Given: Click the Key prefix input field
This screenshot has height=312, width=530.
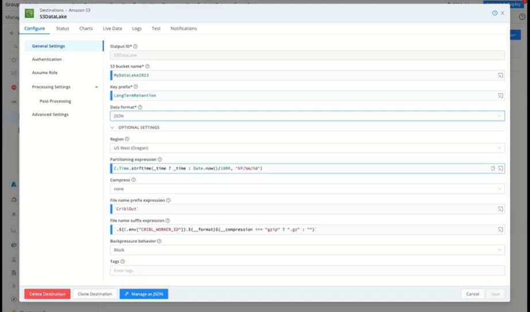Looking at the screenshot, I should click(308, 96).
